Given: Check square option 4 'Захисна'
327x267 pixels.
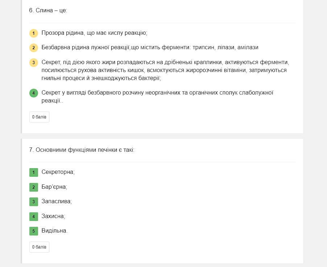Looking at the screenshot, I should (34, 217).
